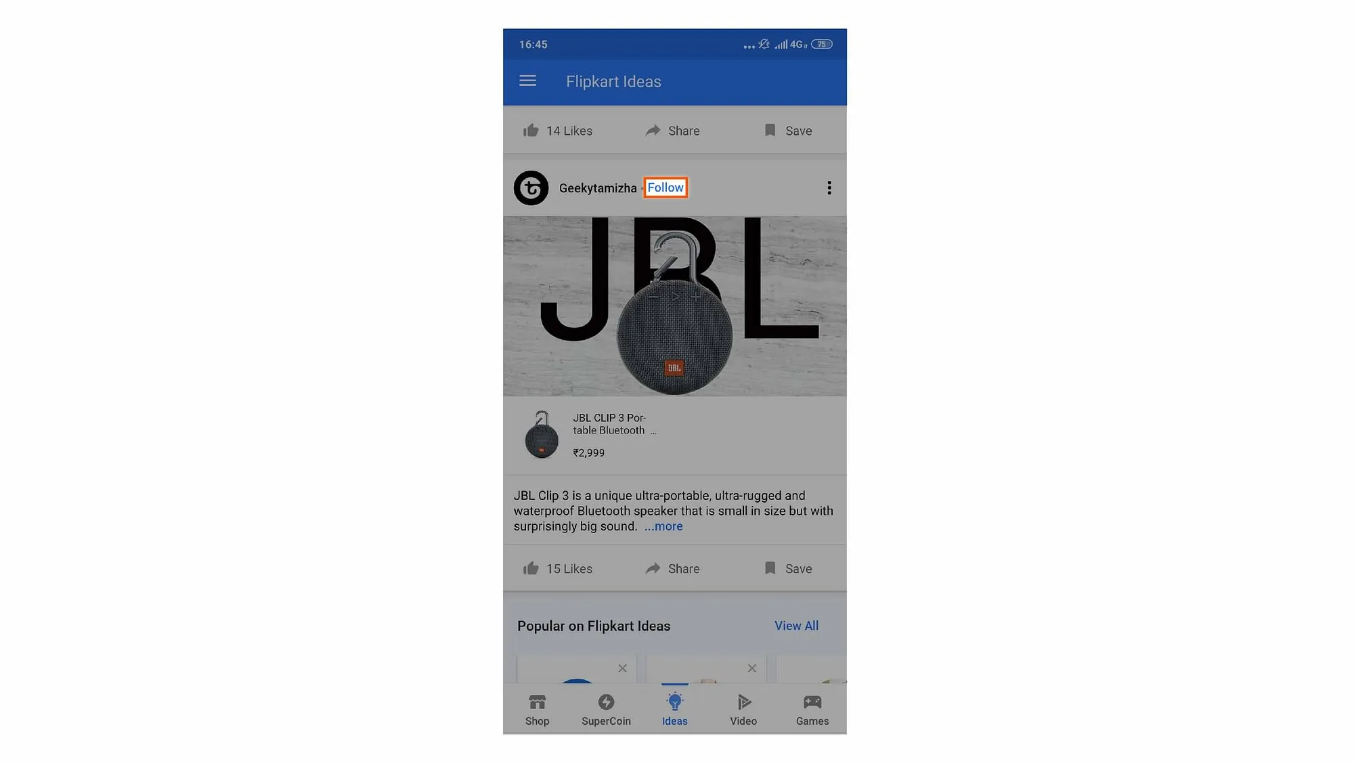
Task: Tap the hamburger menu icon top left
Action: (x=527, y=81)
